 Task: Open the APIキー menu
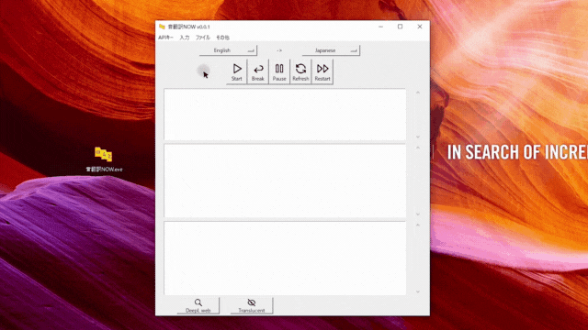[x=165, y=38]
